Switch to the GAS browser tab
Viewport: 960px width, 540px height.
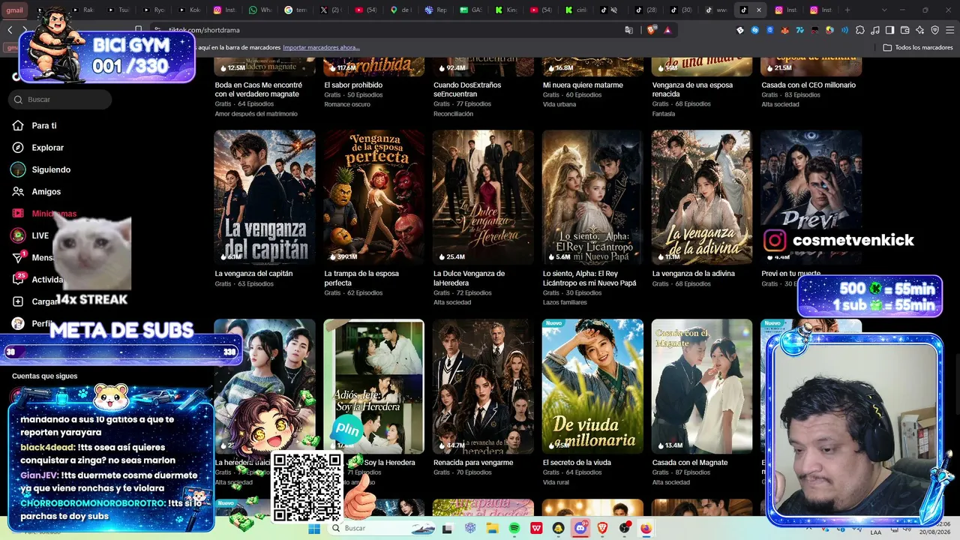(x=472, y=10)
